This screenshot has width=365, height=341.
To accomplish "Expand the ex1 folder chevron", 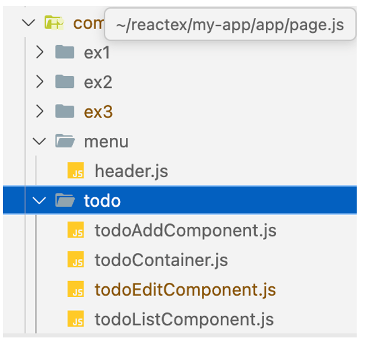I will click(x=40, y=53).
